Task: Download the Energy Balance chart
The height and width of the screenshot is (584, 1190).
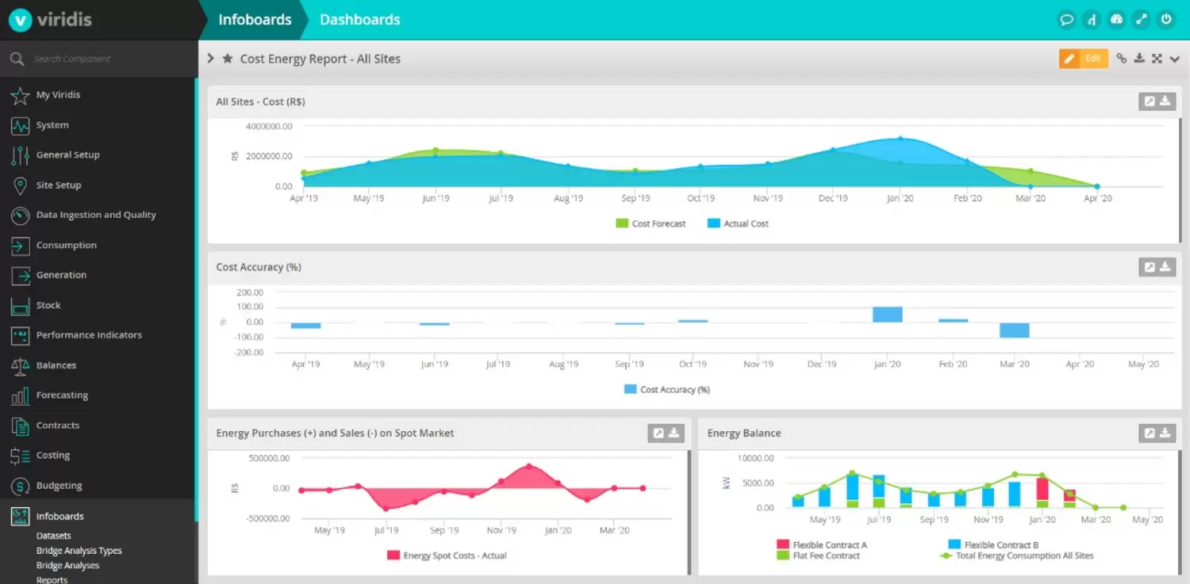Action: (x=1165, y=433)
